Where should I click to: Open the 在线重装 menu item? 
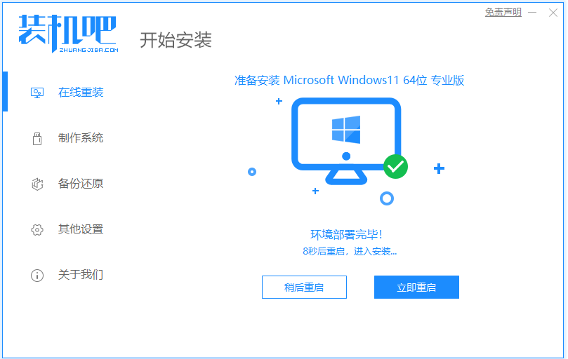coord(81,93)
